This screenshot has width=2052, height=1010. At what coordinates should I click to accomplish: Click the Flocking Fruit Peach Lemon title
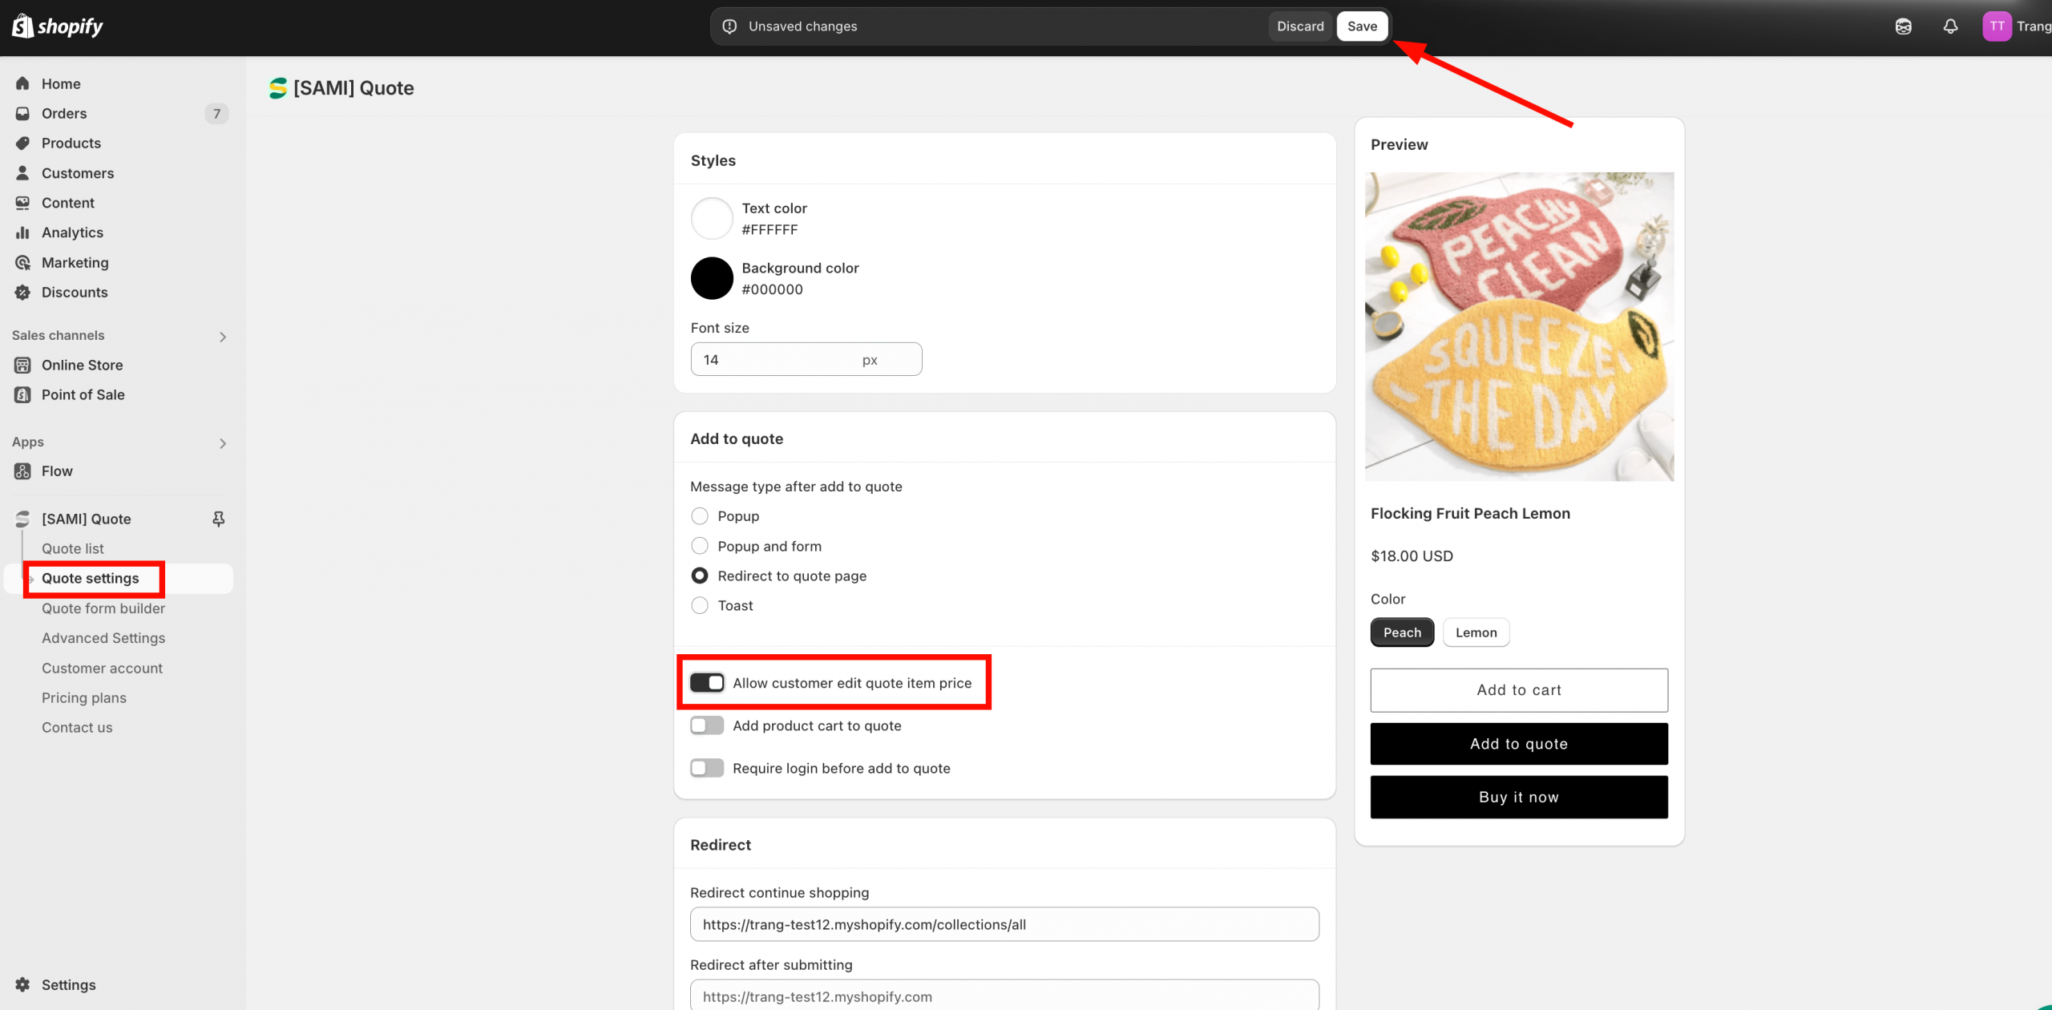tap(1470, 514)
